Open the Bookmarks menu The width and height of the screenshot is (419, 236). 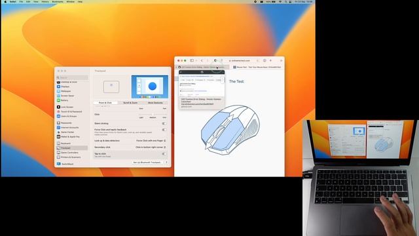click(58, 1)
